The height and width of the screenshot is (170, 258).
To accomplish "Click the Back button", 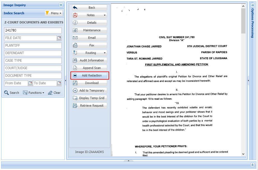I will (89, 7).
